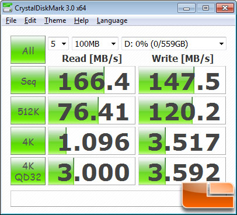
Task: Click the empty comment field at the bottom
Action: coord(118,199)
